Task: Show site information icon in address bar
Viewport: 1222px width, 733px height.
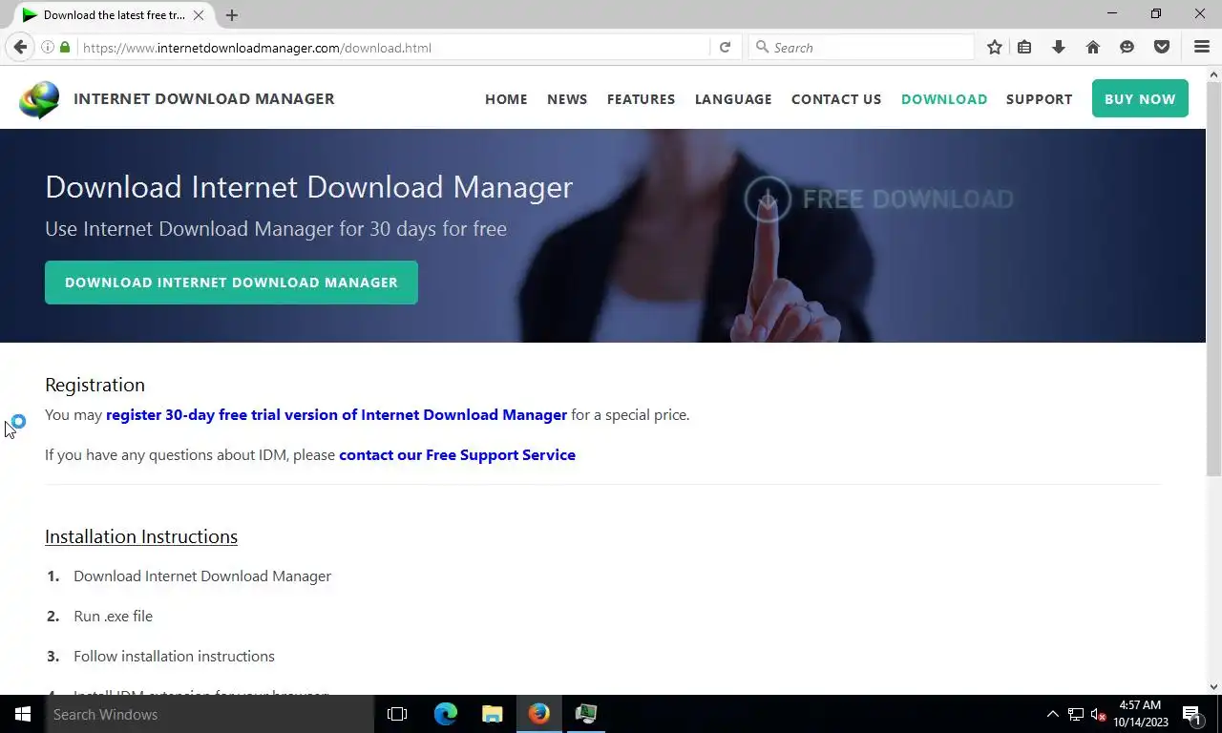Action: [47, 47]
